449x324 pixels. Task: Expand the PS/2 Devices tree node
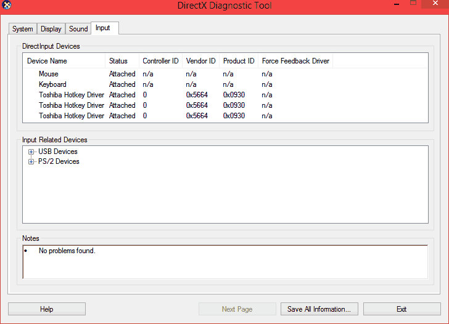tap(31, 162)
